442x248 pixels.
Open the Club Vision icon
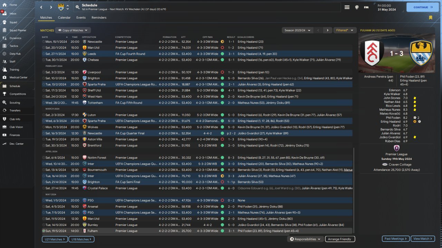pyautogui.click(x=5, y=127)
